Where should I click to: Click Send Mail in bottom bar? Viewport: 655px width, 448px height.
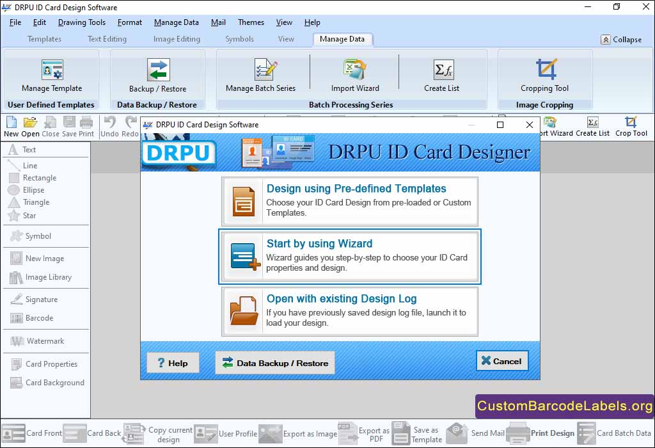pyautogui.click(x=475, y=433)
